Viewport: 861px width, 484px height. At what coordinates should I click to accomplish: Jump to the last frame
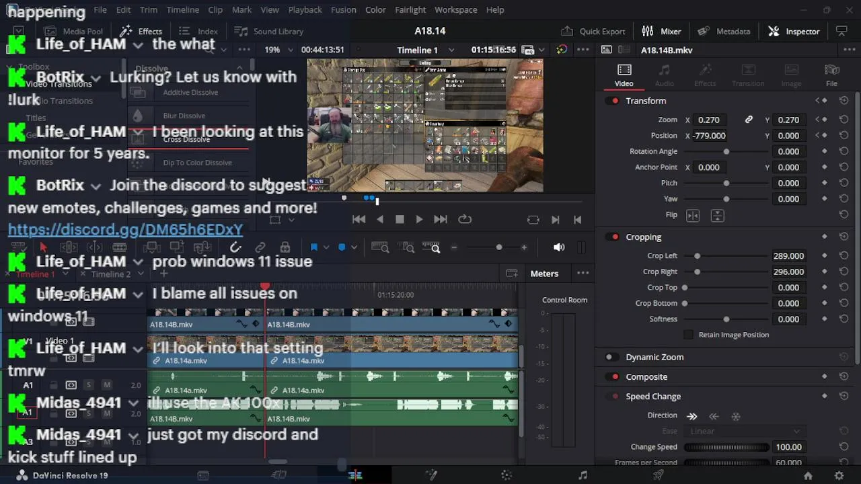[x=441, y=219]
